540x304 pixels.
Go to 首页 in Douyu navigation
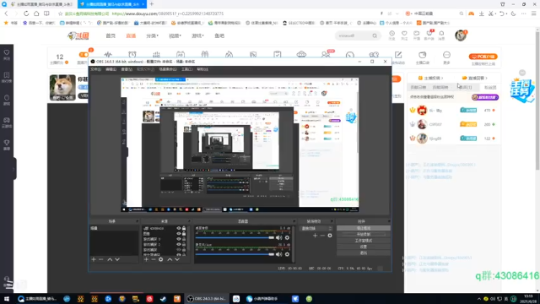(111, 35)
